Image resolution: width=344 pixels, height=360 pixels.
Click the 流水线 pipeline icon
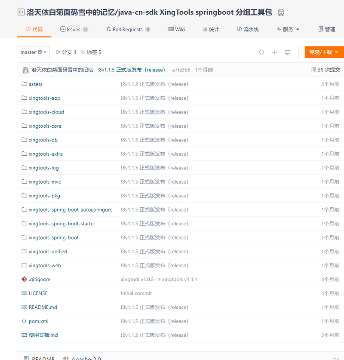pyautogui.click(x=240, y=29)
